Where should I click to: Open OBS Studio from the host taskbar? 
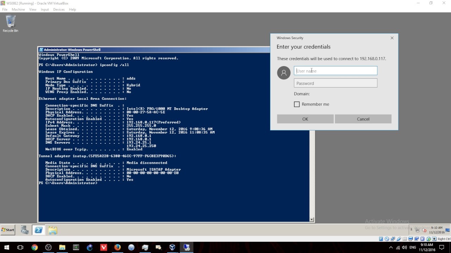pyautogui.click(x=48, y=247)
